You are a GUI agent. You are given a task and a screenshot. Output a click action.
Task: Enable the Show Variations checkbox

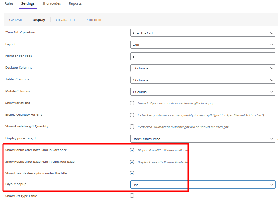point(132,103)
